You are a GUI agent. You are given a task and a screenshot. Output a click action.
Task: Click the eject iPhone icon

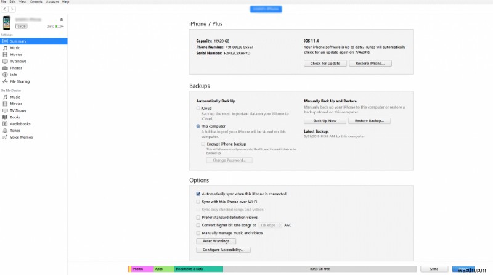click(x=62, y=20)
